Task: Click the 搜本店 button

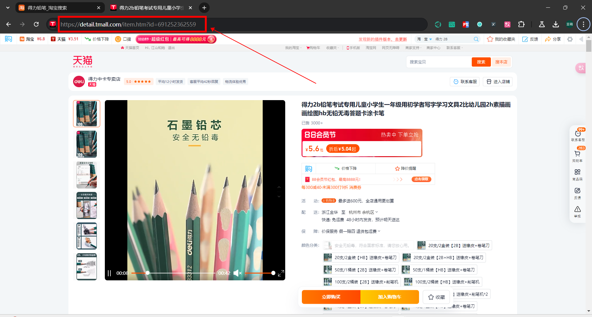Action: pyautogui.click(x=501, y=62)
